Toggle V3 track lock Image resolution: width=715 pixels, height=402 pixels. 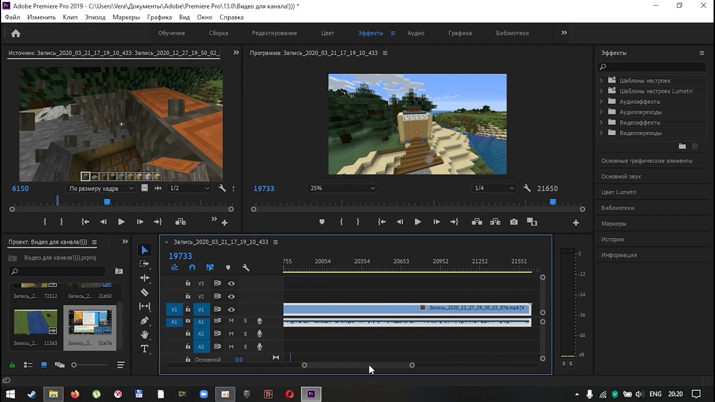tap(188, 284)
